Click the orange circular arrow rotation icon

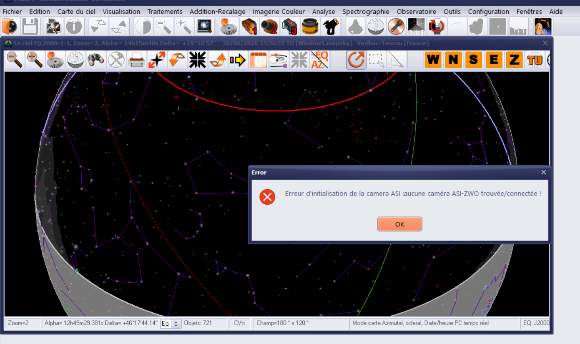click(x=356, y=60)
